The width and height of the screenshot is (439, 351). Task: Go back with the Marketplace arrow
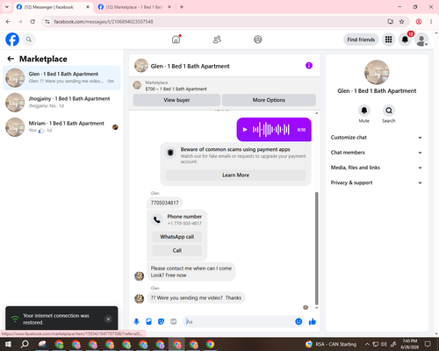click(x=11, y=59)
